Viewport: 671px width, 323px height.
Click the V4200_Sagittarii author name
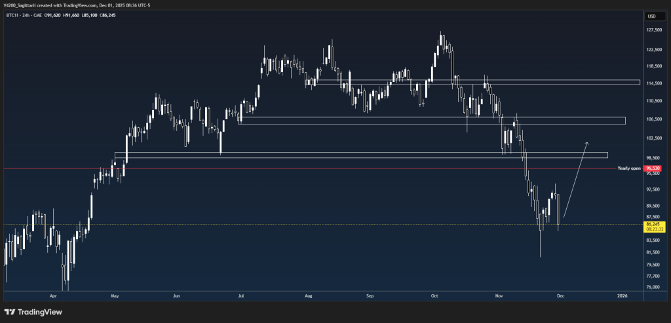tap(22, 5)
